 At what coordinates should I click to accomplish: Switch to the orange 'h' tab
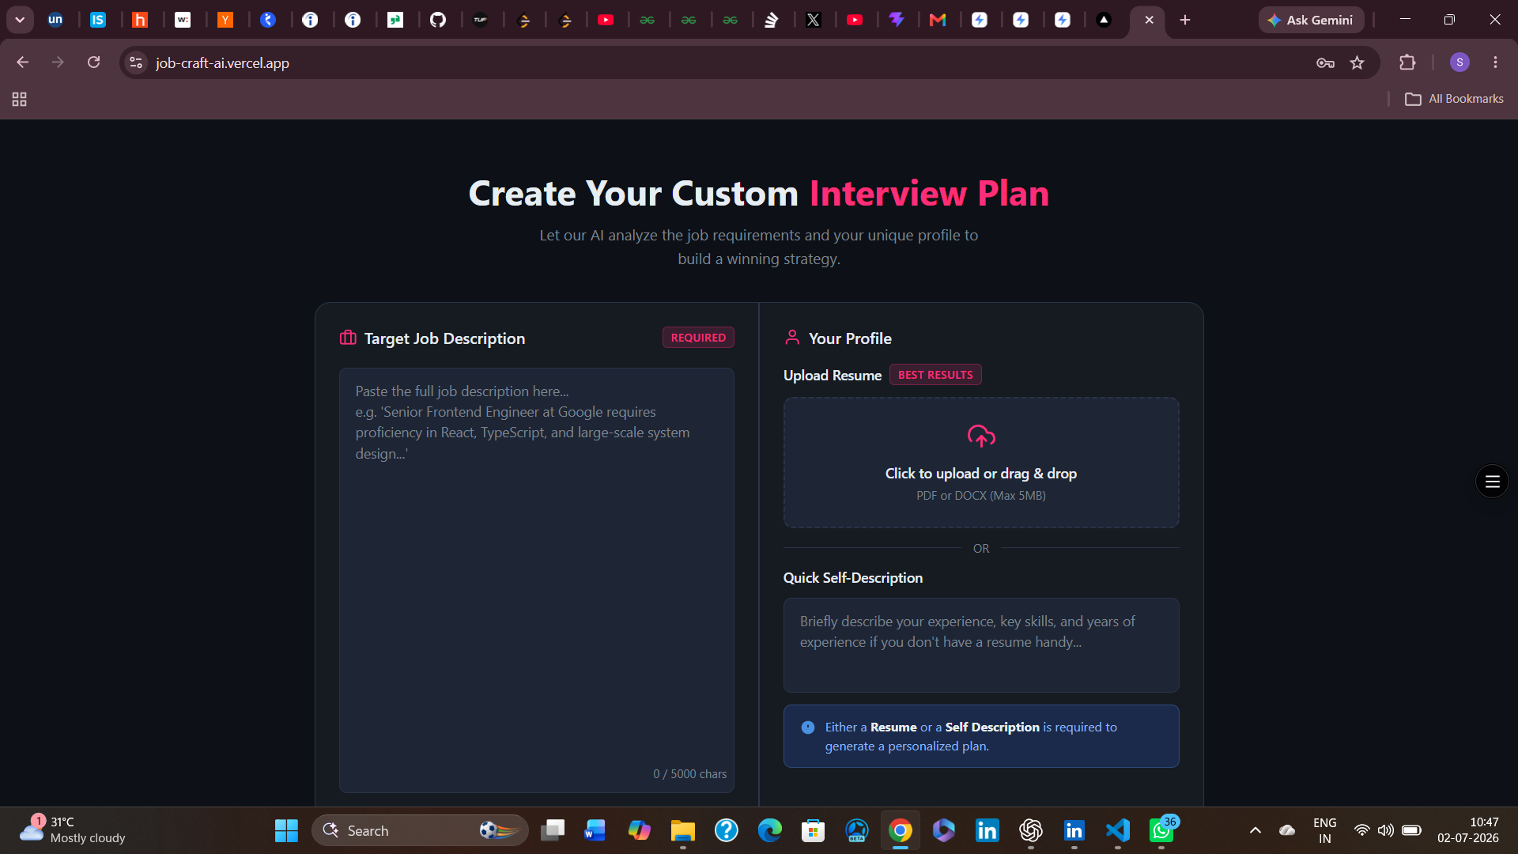point(140,20)
